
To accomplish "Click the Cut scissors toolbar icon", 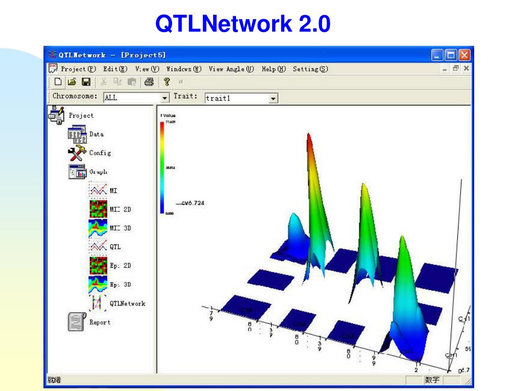I will point(104,82).
